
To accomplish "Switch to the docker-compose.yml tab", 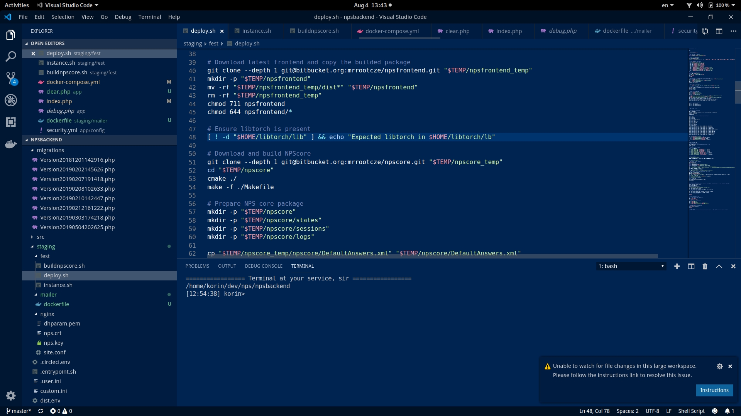I will point(392,31).
